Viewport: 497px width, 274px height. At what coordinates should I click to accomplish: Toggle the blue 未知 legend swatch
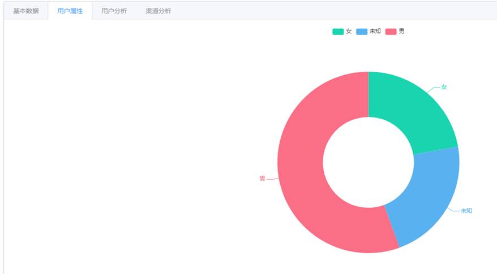tap(362, 31)
